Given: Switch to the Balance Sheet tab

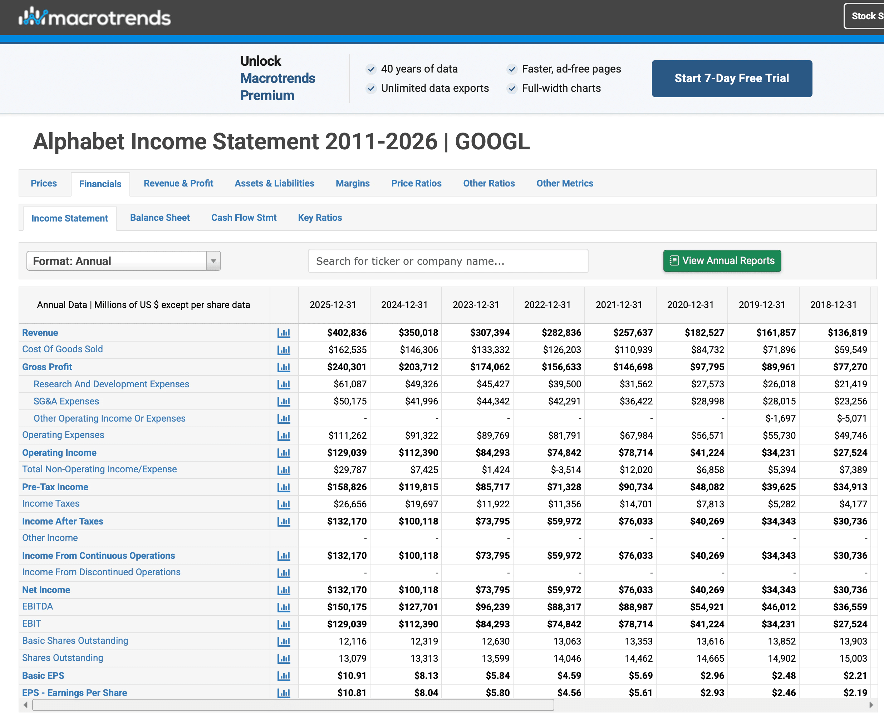Looking at the screenshot, I should (160, 218).
